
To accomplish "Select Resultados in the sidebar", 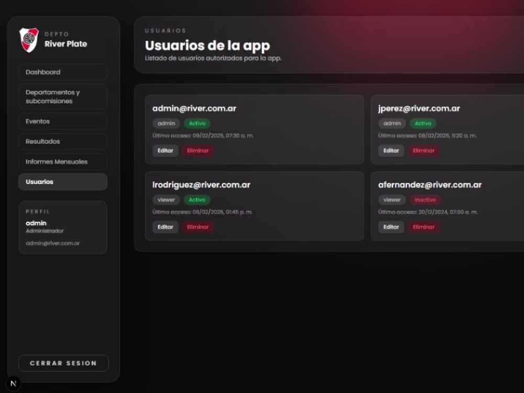I will [63, 141].
